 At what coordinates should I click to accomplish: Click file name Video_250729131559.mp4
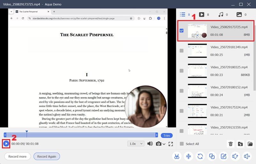(229, 127)
